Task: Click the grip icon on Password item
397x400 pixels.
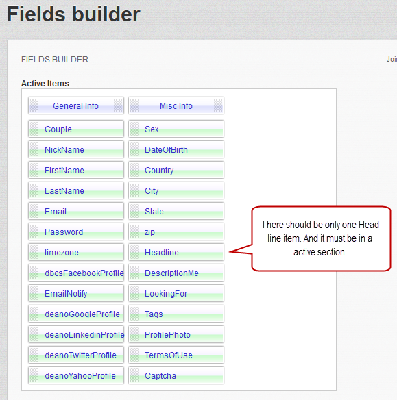Action: click(34, 232)
